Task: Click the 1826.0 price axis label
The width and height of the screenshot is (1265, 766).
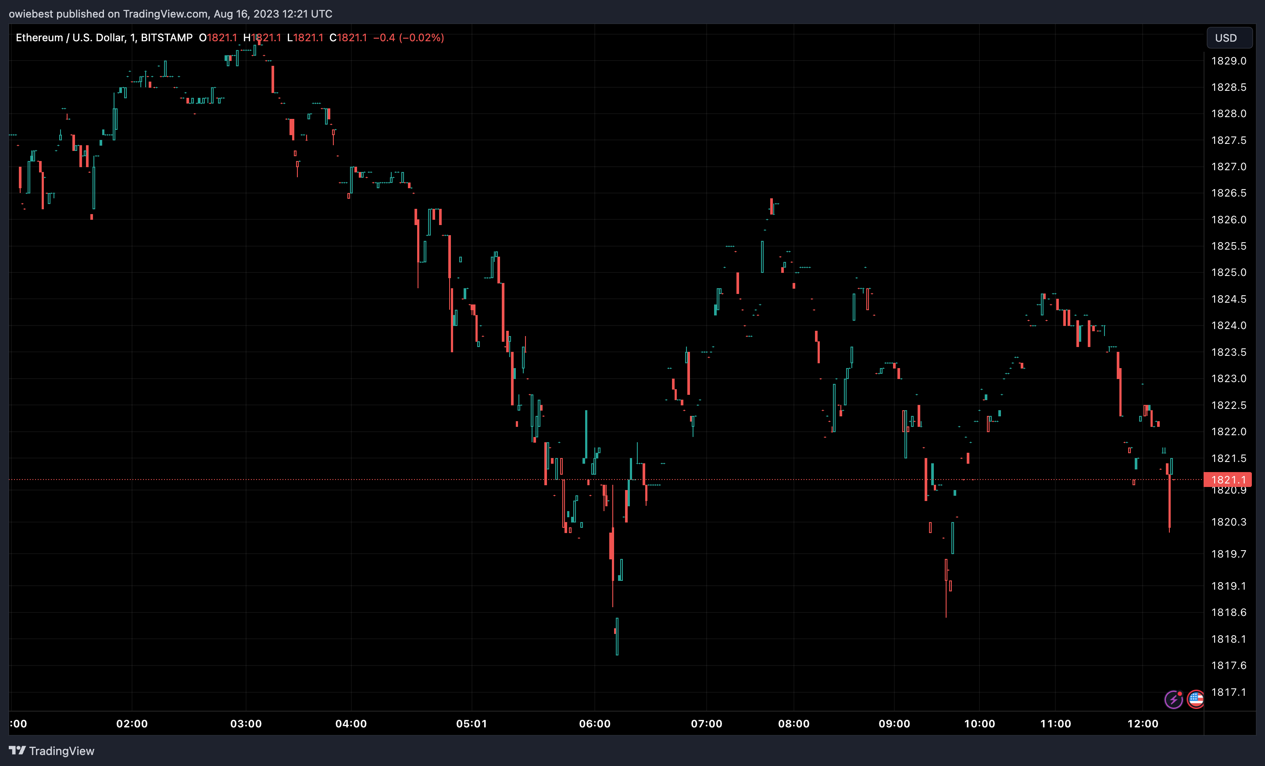Action: click(x=1229, y=220)
